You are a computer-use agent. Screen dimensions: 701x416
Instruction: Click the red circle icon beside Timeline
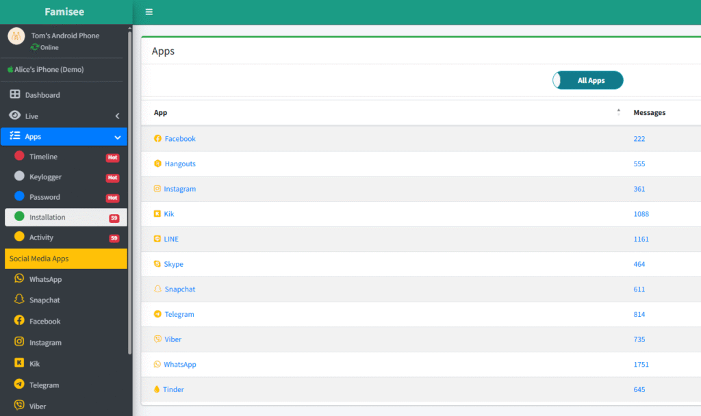pyautogui.click(x=19, y=155)
